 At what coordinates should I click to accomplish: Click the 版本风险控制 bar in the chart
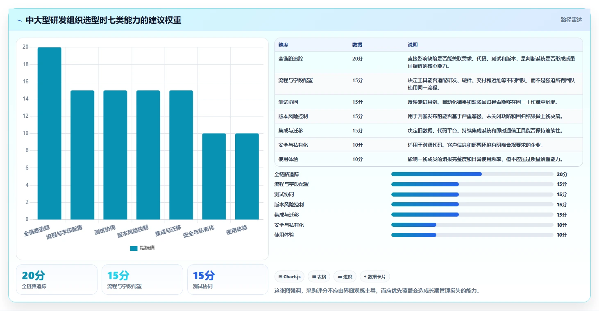click(148, 155)
